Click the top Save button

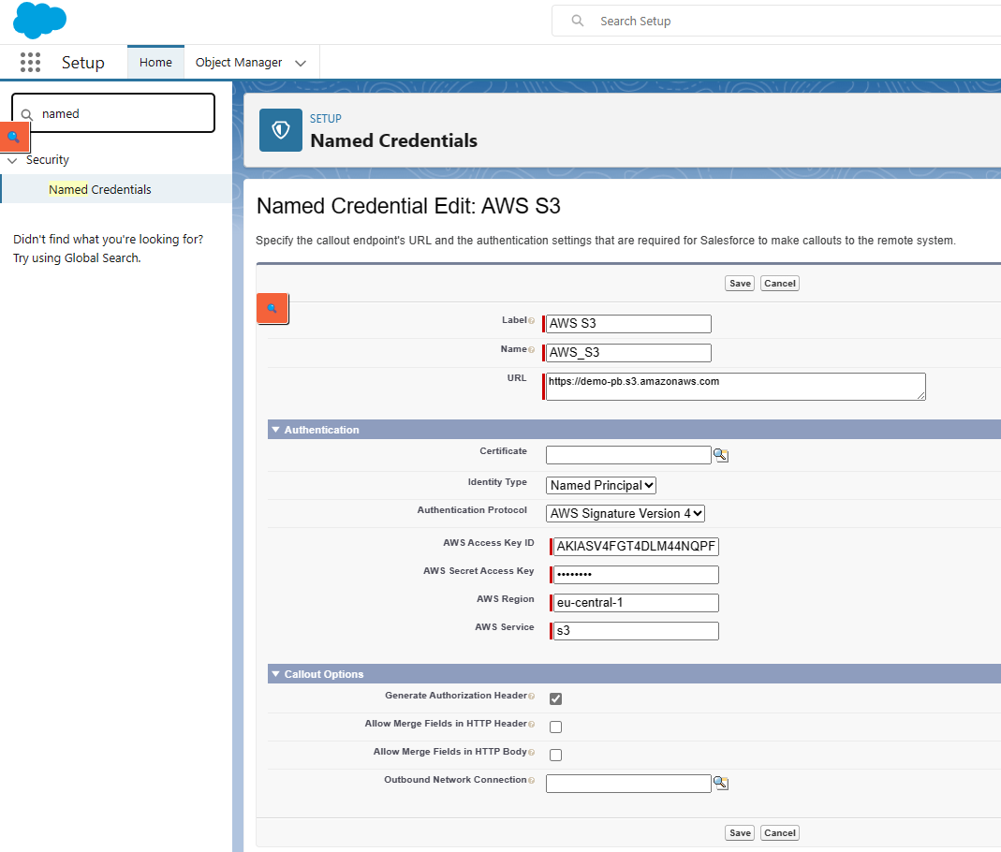point(740,284)
